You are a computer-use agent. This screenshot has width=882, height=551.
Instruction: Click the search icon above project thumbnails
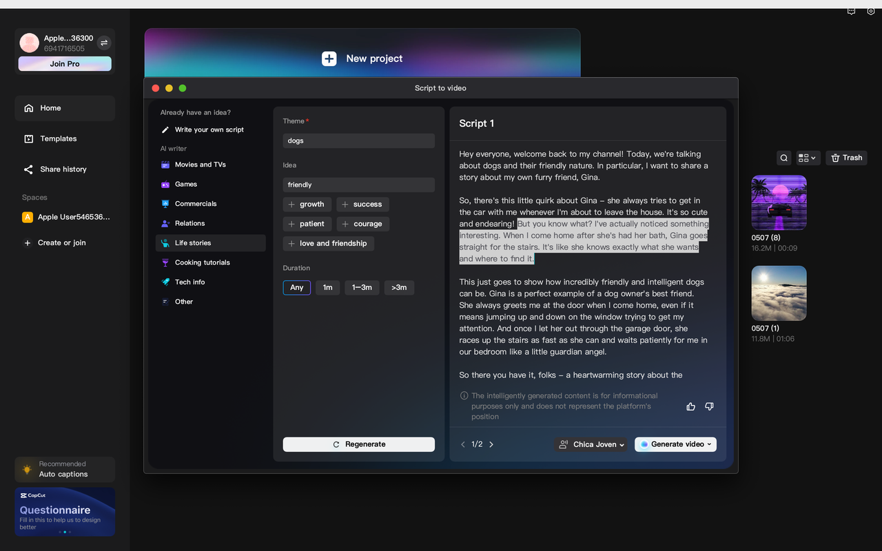783,158
